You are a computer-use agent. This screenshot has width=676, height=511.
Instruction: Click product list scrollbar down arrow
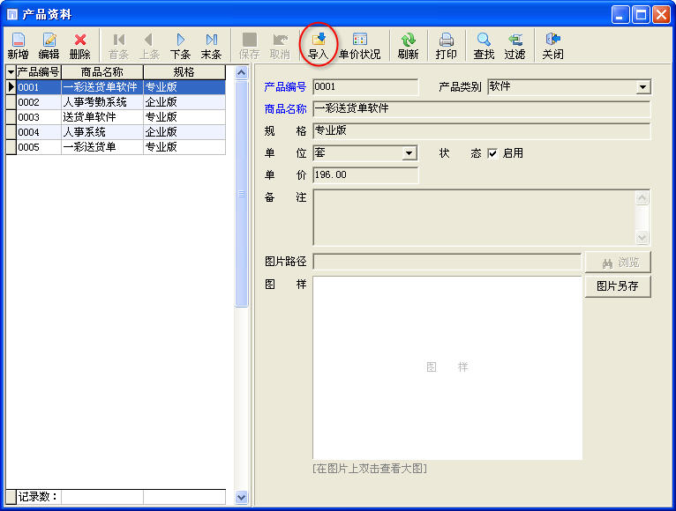(x=242, y=497)
